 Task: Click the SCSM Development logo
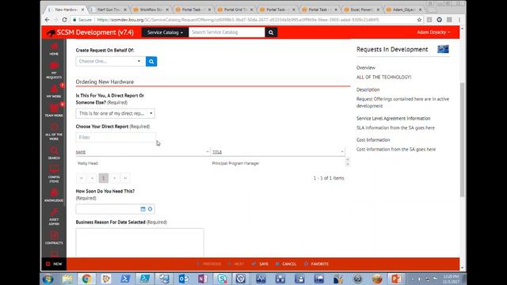click(90, 32)
